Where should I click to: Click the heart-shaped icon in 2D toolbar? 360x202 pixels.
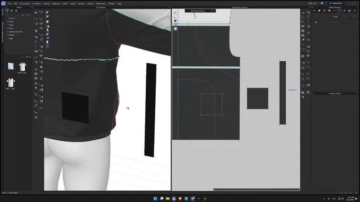click(x=308, y=56)
